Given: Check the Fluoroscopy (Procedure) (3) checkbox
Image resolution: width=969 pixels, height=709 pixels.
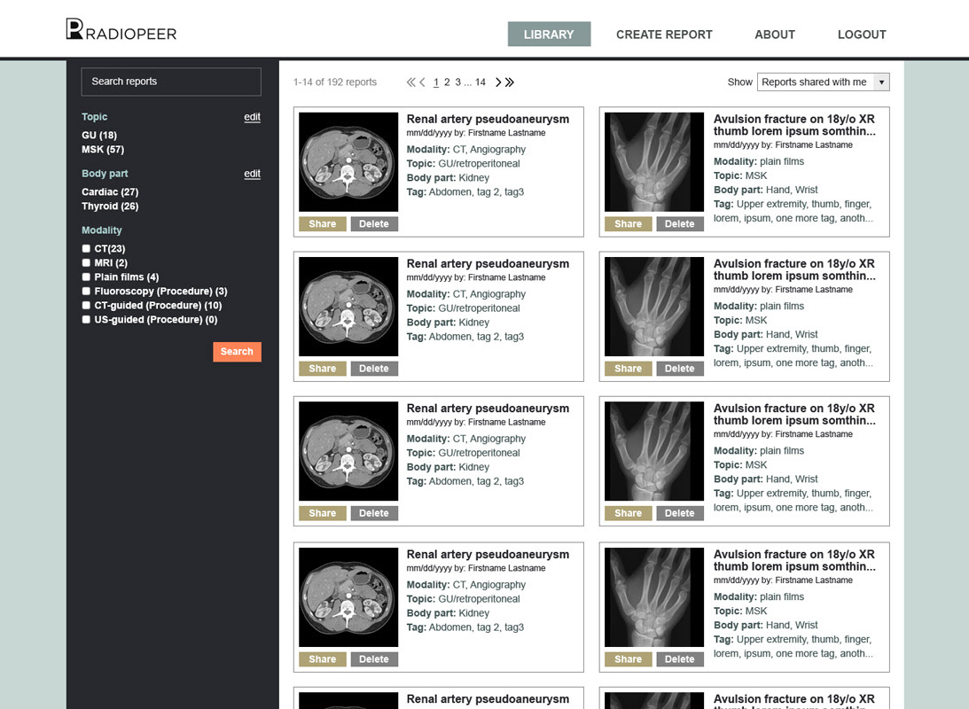Looking at the screenshot, I should pos(86,291).
